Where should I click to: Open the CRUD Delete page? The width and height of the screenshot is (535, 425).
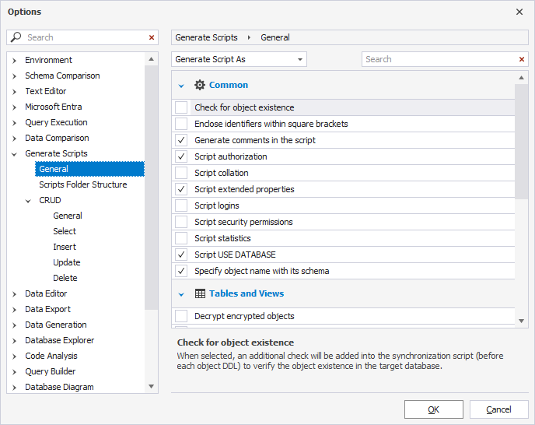point(65,278)
